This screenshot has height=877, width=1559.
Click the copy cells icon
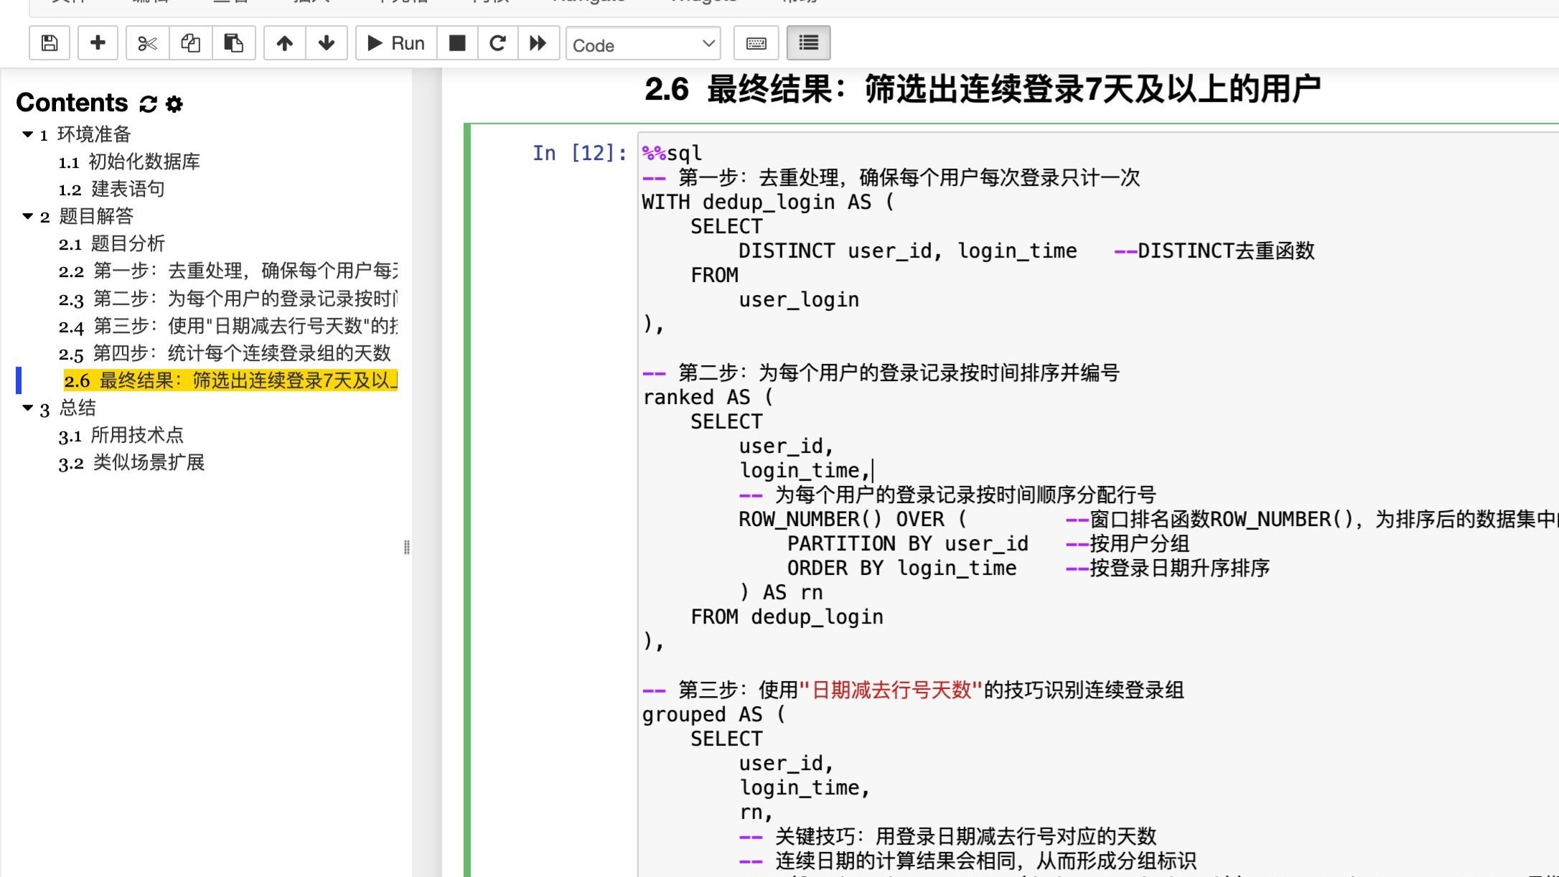tap(190, 43)
